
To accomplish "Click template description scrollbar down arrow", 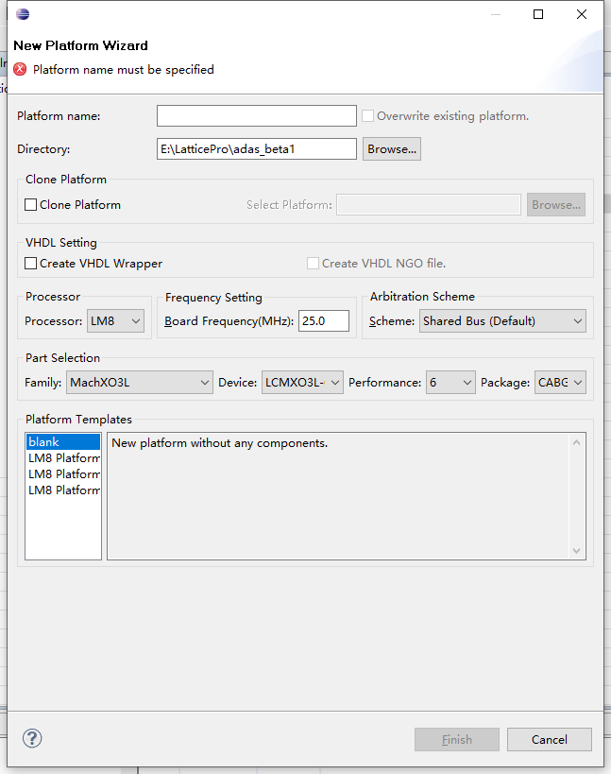I will click(576, 550).
